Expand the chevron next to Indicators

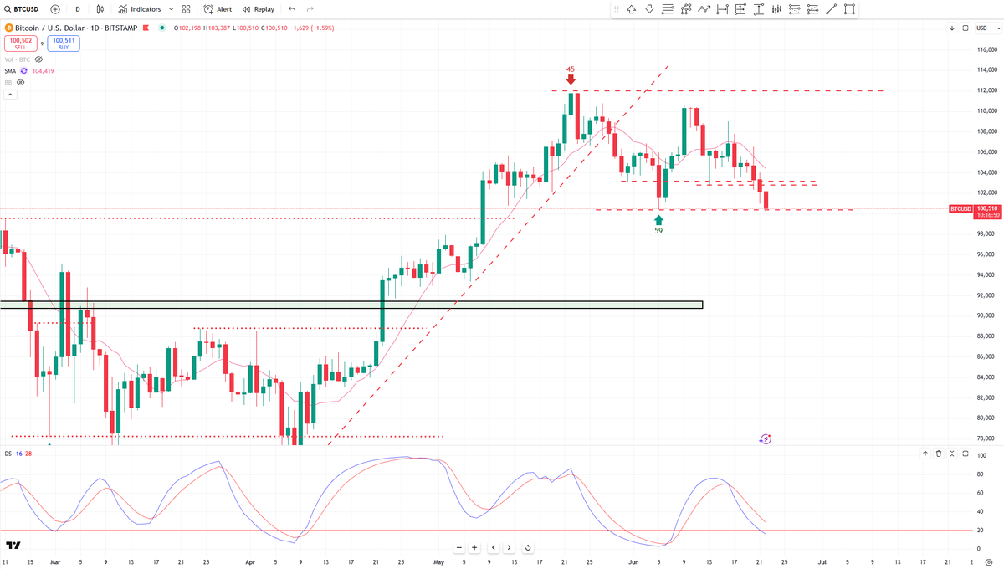(x=171, y=9)
